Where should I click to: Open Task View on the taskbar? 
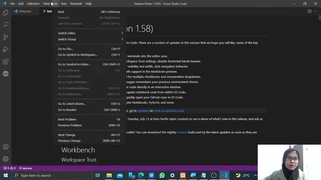[x=98, y=175]
